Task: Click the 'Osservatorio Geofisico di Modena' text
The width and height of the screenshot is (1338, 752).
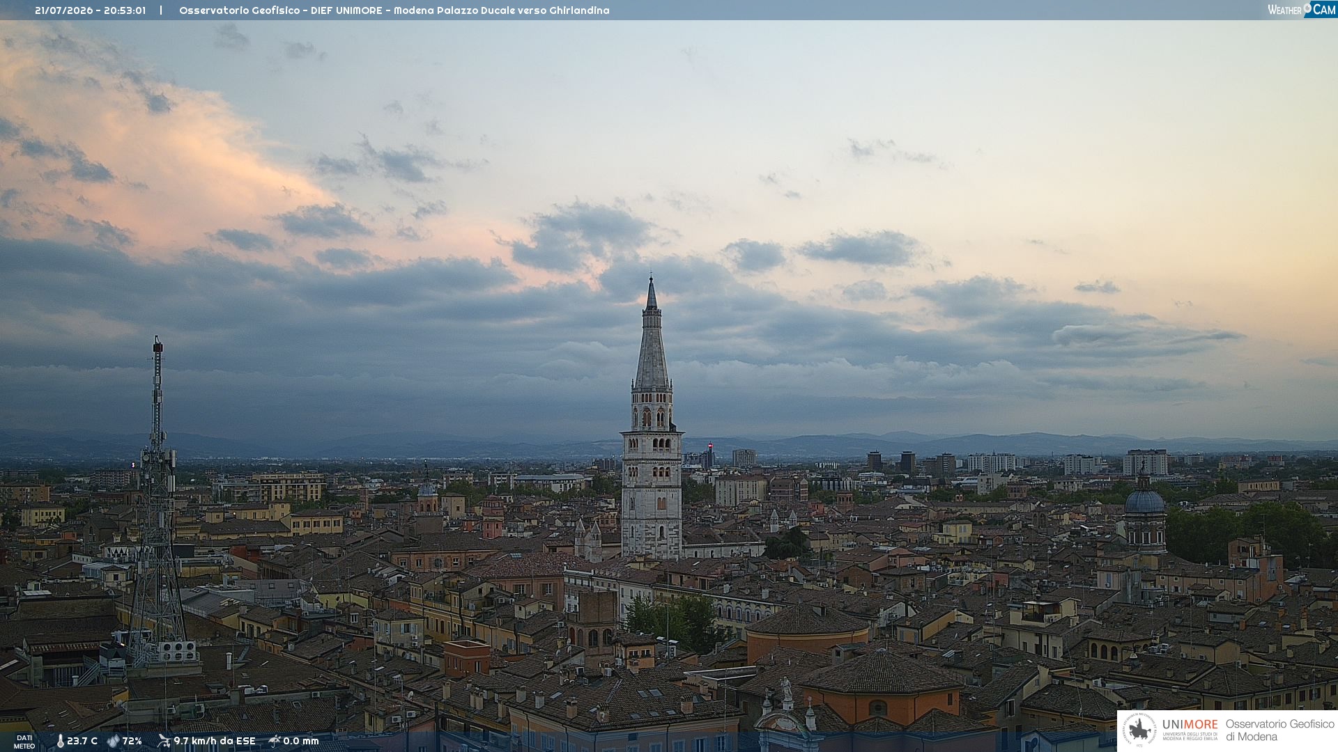Action: pyautogui.click(x=1280, y=730)
